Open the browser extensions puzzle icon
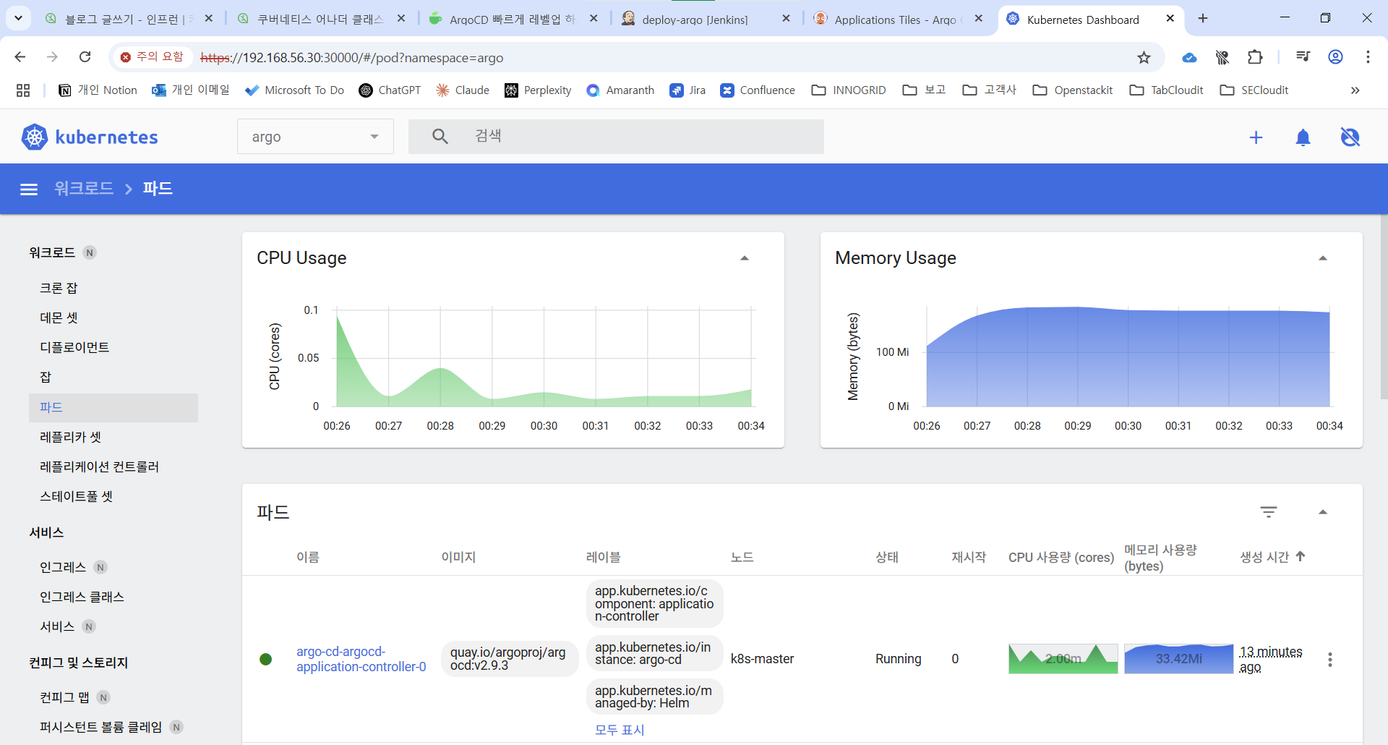Image resolution: width=1388 pixels, height=745 pixels. pyautogui.click(x=1255, y=57)
